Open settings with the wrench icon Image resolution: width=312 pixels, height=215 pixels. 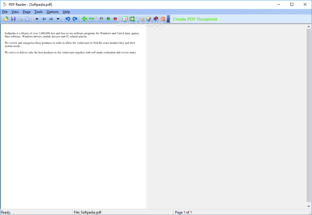142,19
